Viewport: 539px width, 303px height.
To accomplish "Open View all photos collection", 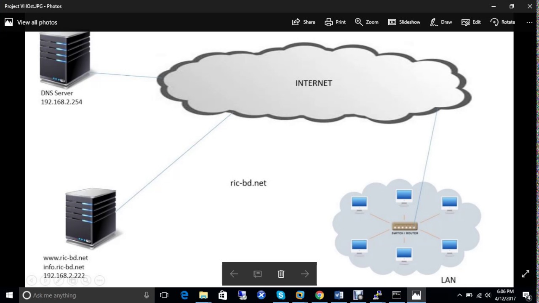I will pyautogui.click(x=31, y=22).
